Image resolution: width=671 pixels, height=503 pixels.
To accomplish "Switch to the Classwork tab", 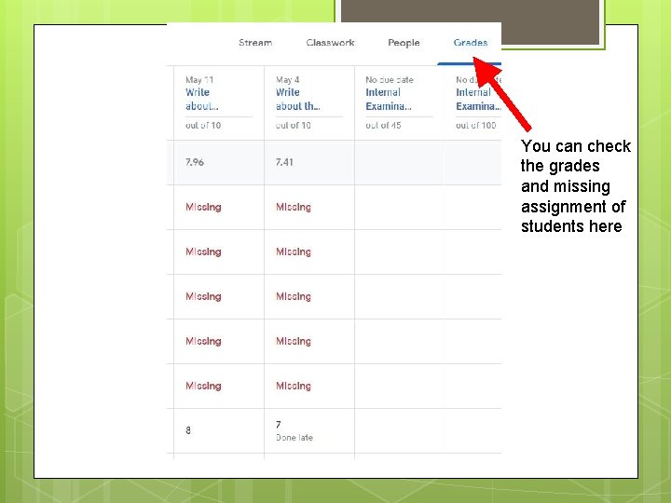I will [x=330, y=43].
